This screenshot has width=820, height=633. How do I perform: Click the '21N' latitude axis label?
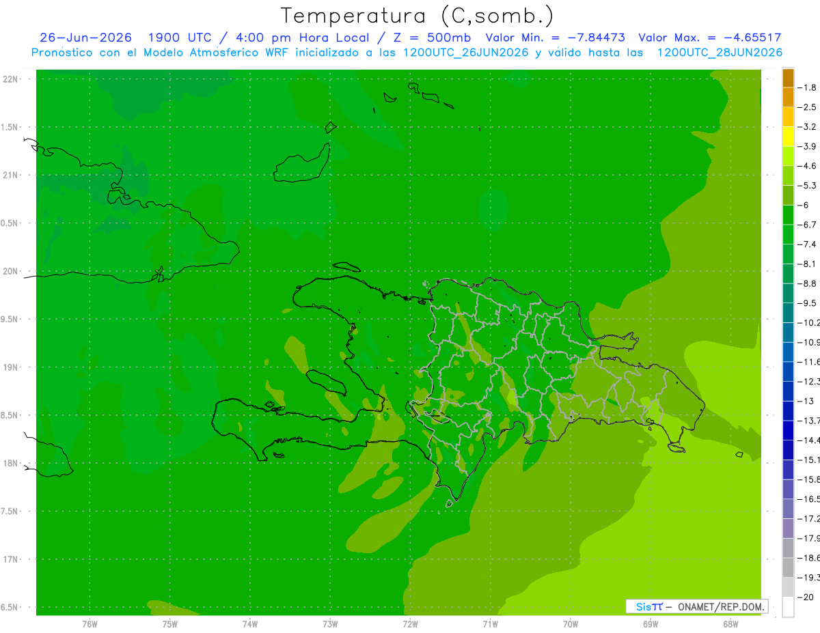10,175
